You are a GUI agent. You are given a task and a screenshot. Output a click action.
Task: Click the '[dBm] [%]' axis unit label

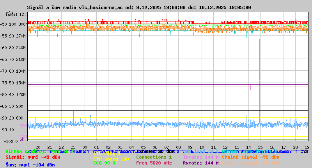[16, 14]
